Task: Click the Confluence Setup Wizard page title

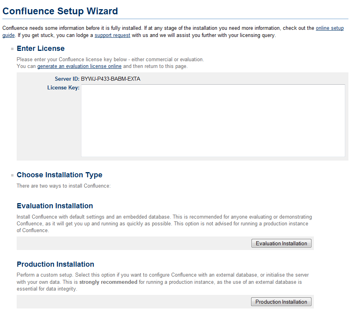Action: tap(60, 11)
